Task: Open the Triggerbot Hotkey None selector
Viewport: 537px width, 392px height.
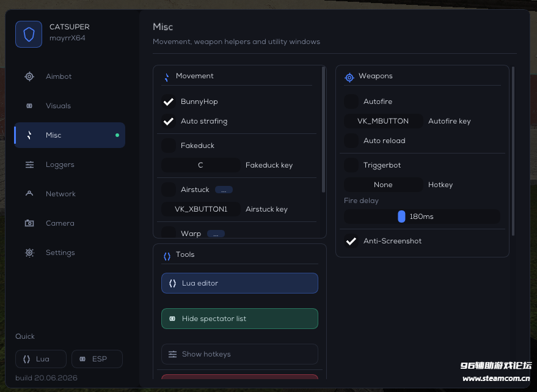Action: (x=383, y=185)
